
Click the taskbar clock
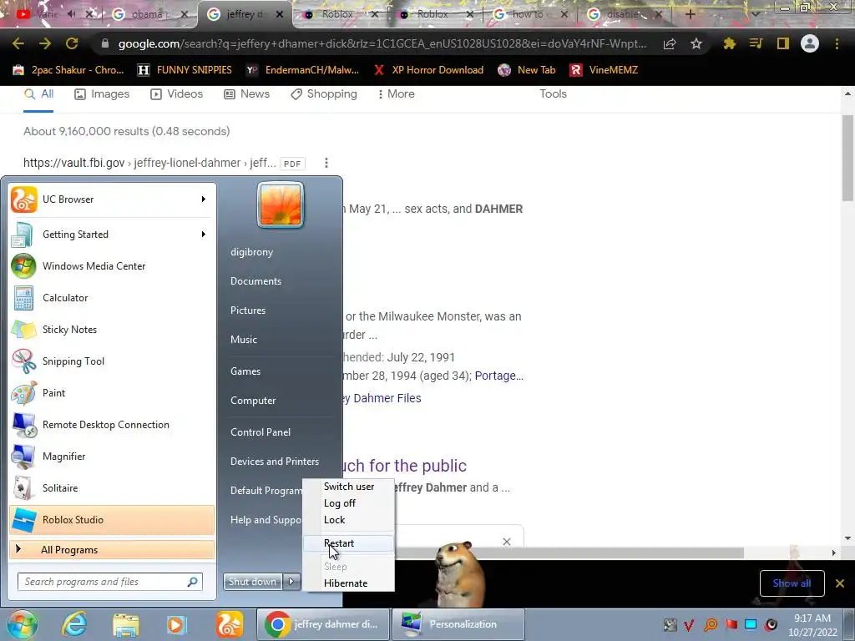[812, 625]
